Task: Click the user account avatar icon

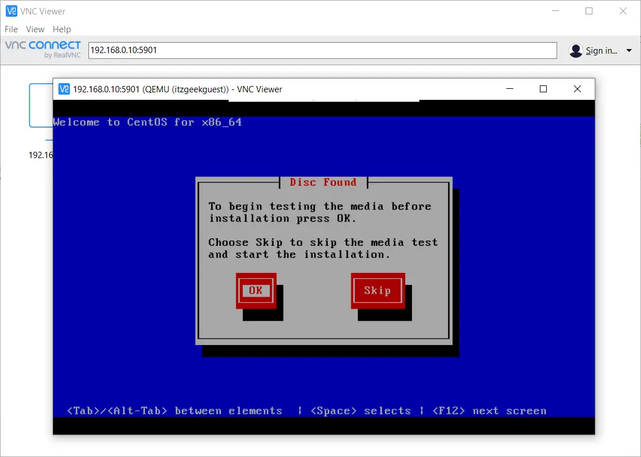Action: [x=576, y=51]
